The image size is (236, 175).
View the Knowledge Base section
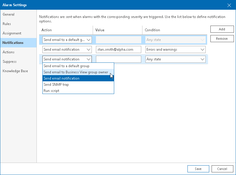point(15,71)
